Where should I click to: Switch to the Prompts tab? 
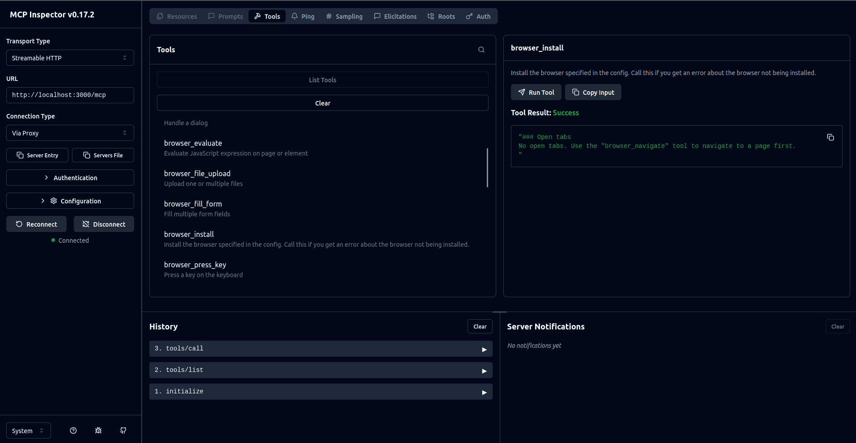(225, 16)
